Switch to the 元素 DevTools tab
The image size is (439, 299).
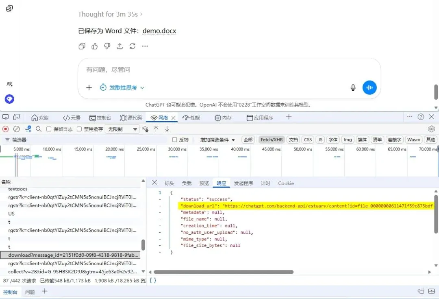pos(72,118)
